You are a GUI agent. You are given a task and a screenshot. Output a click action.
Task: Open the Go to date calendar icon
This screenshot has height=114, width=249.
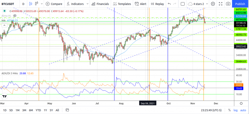67,110
